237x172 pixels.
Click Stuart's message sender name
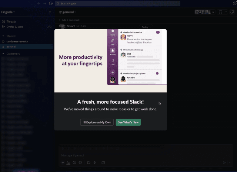pyautogui.click(x=71, y=26)
